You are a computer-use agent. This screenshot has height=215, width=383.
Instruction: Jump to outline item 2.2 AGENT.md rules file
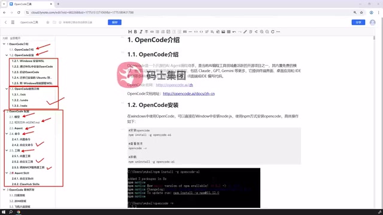pos(24,122)
